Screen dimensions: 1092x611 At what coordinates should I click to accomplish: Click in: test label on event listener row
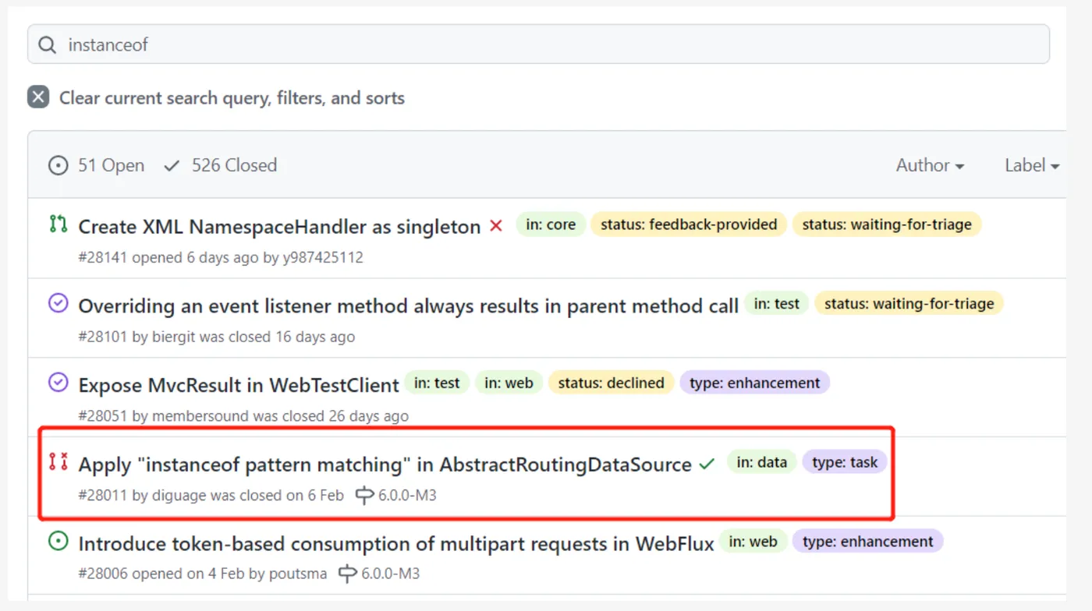[777, 304]
